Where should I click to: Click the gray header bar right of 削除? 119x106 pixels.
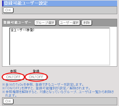(104, 23)
